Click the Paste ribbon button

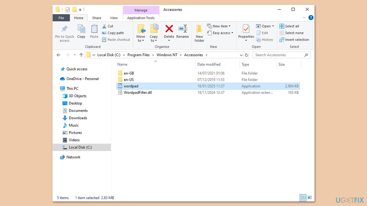(94, 31)
